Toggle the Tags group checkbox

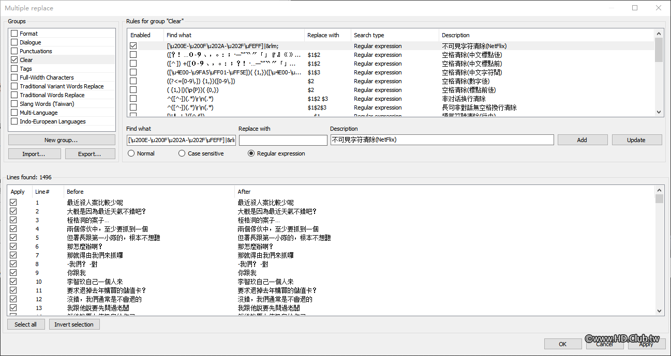click(x=14, y=69)
